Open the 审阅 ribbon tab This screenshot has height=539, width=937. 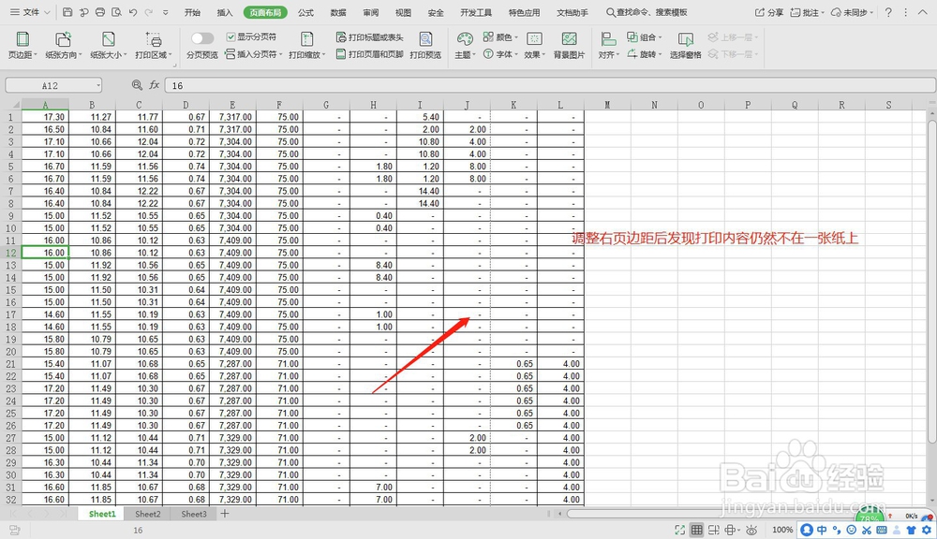tap(370, 12)
